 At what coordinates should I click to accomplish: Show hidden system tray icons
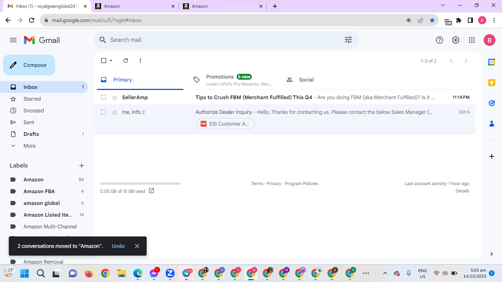385,273
